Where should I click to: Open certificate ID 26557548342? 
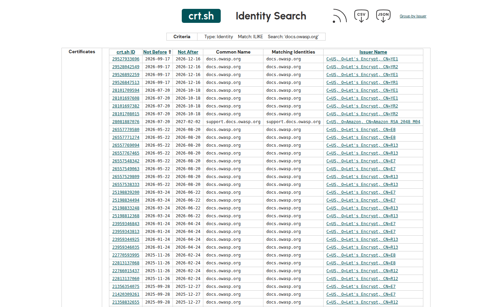126,161
